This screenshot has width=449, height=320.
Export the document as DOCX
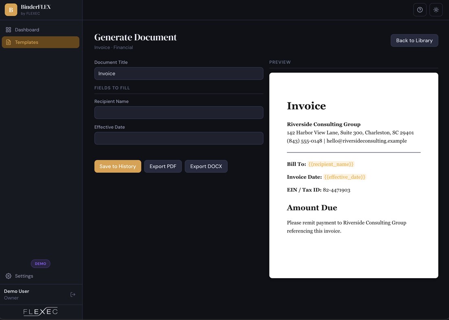pyautogui.click(x=206, y=166)
